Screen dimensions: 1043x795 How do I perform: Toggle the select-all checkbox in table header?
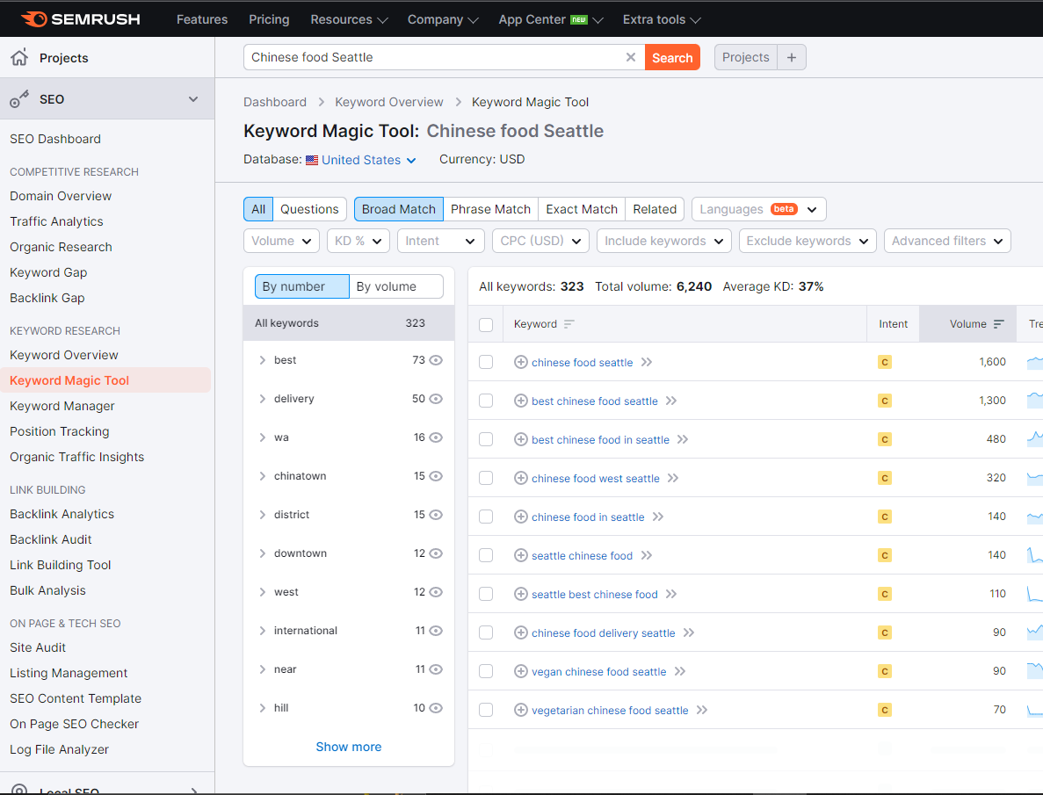486,324
